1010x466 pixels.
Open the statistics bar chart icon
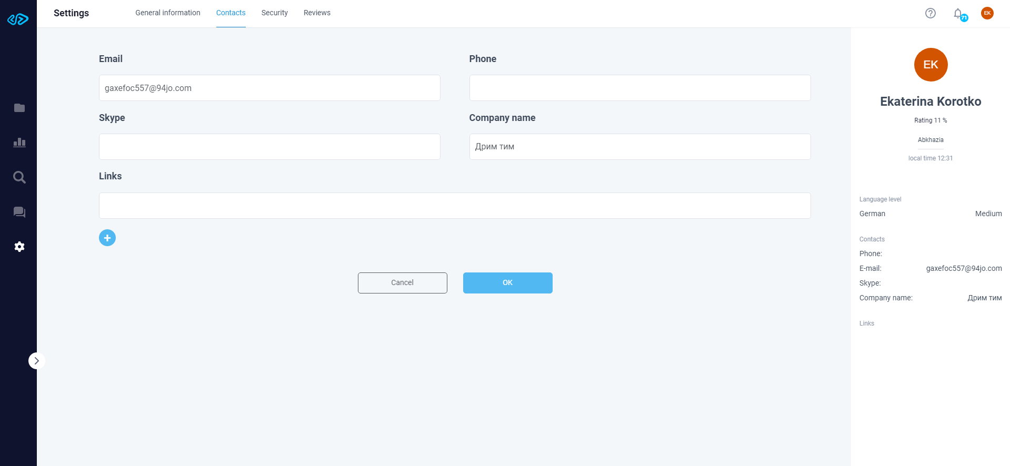tap(19, 143)
